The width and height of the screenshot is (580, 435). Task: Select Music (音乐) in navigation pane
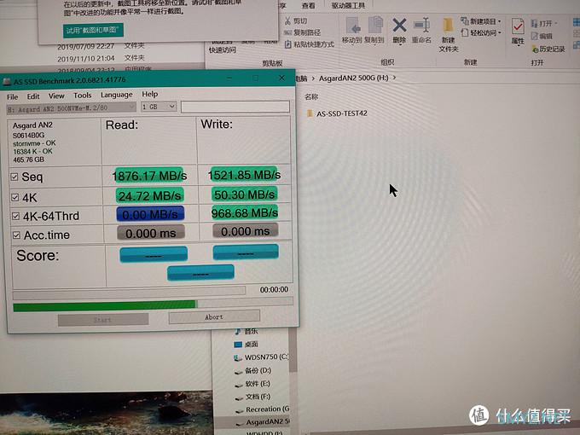(246, 331)
